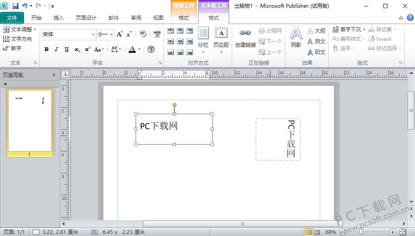The width and height of the screenshot is (415, 236).
Task: Apply the font color A swatch
Action: [132, 49]
